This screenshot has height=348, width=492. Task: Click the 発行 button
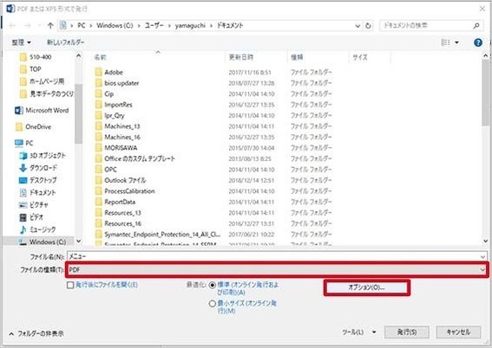click(407, 332)
